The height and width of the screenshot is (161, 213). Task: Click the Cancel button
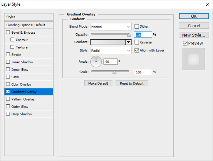pos(194,25)
